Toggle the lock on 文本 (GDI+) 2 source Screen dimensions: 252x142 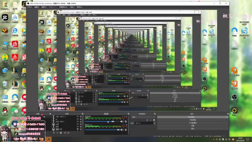tap(81, 116)
